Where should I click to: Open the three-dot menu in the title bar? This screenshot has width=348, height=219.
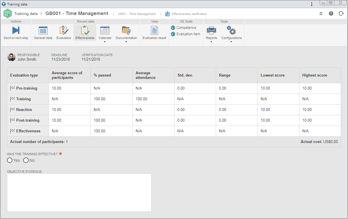tap(312, 4)
